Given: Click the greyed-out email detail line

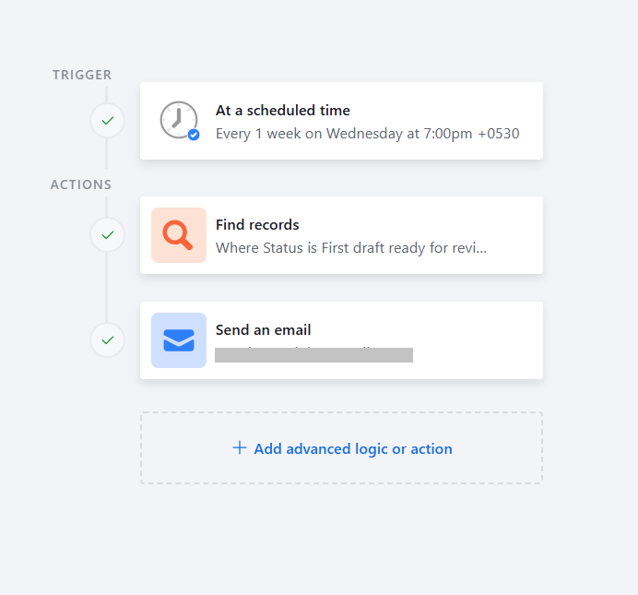Looking at the screenshot, I should coord(313,354).
